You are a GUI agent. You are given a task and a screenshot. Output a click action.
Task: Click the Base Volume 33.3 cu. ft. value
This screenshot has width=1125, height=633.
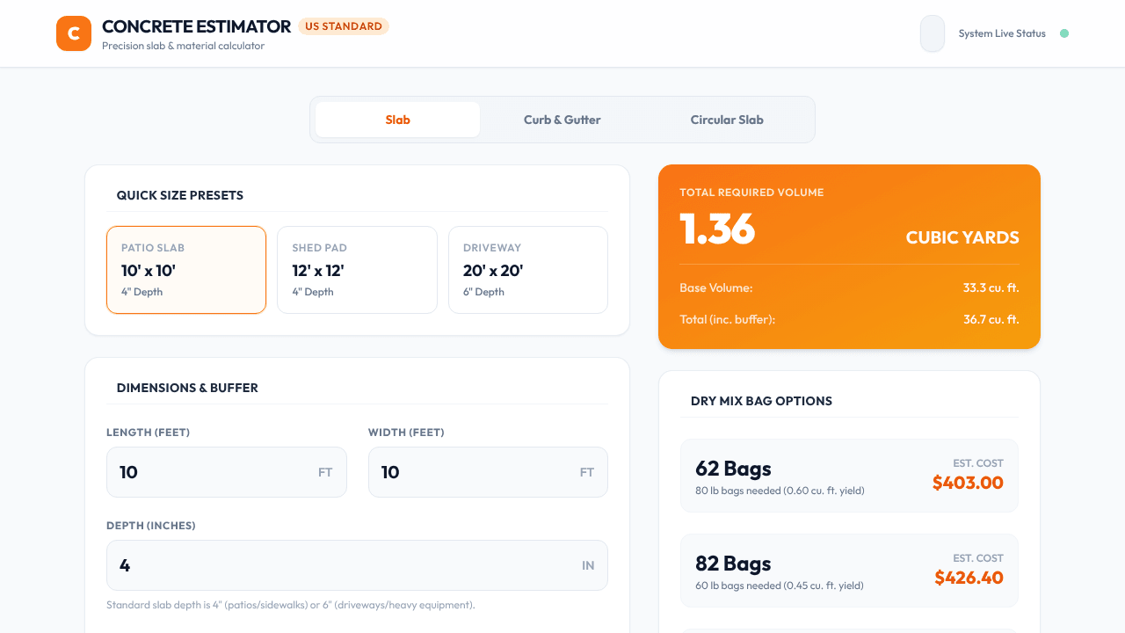point(991,287)
